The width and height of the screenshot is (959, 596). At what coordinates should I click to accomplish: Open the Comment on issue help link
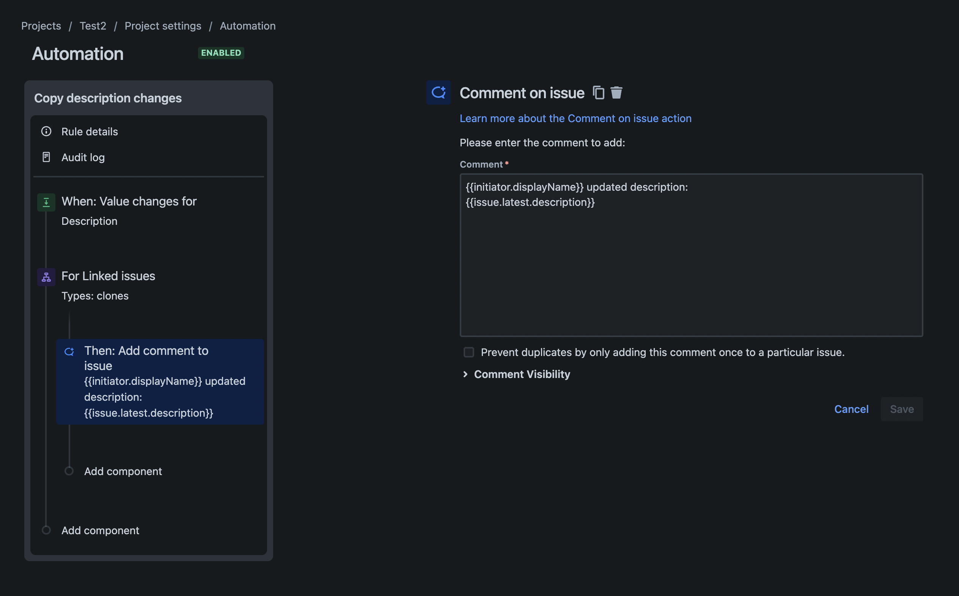coord(575,118)
